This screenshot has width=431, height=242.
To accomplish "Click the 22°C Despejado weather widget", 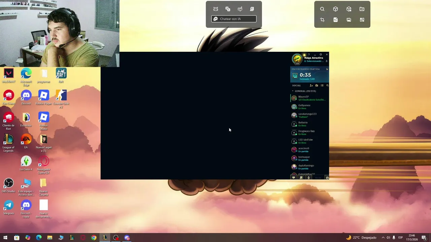I will (x=361, y=238).
